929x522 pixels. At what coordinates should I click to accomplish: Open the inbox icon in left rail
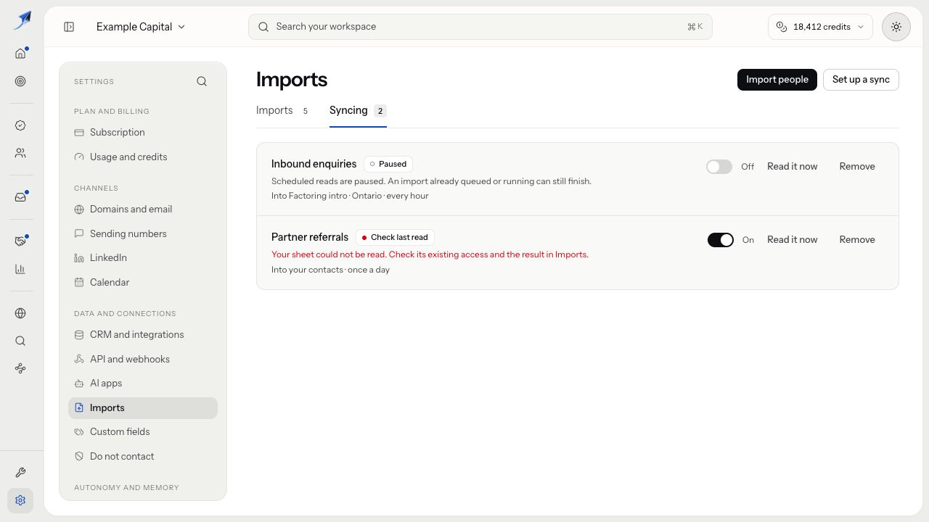click(x=20, y=197)
